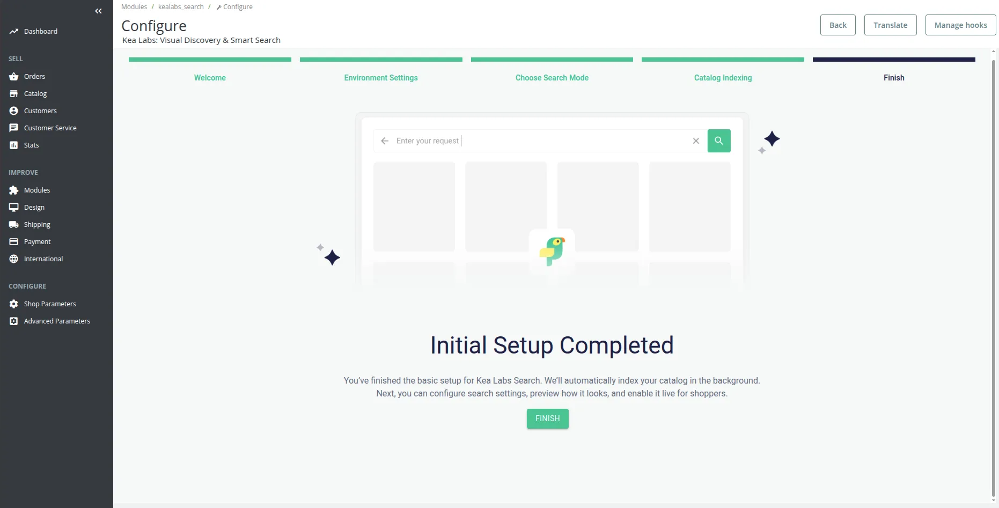Screen dimensions: 999x508
Task: Go to the Welcome step
Action: [210, 78]
